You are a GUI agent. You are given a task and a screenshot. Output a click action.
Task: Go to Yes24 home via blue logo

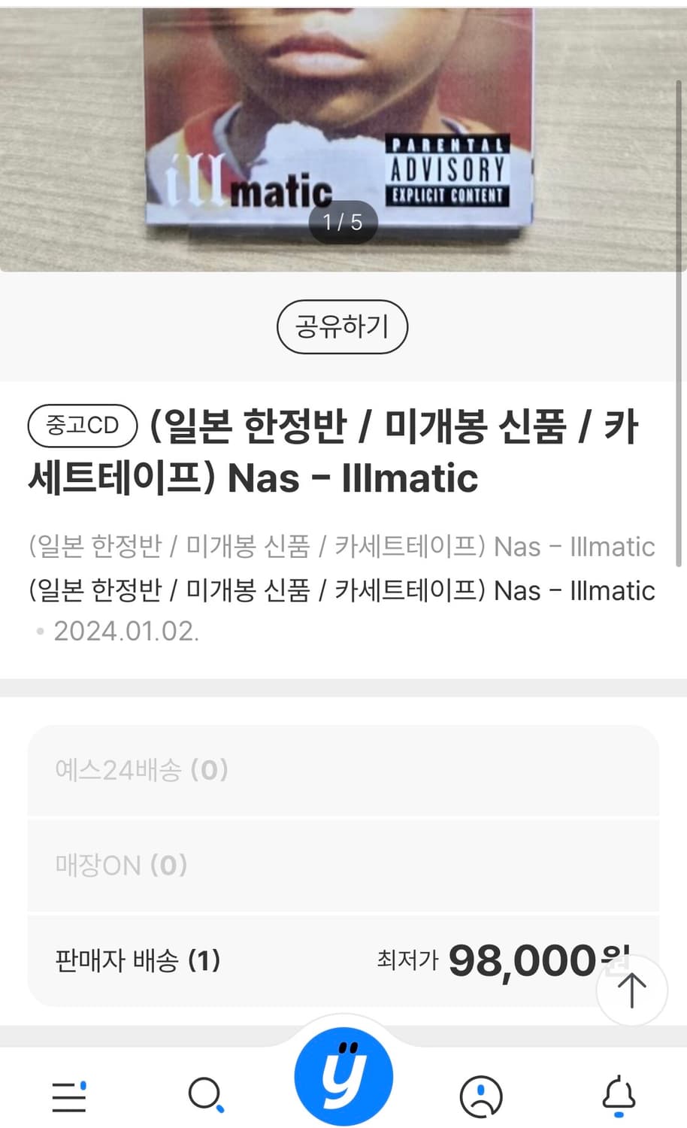(343, 1076)
